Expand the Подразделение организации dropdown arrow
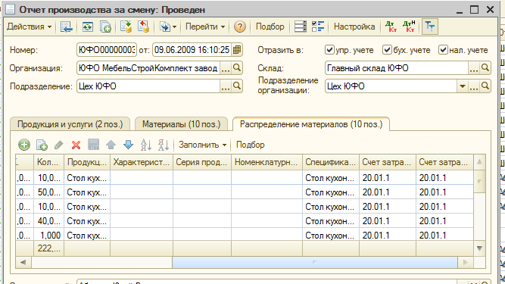Screen dimensions: 505x284 tap(463, 86)
